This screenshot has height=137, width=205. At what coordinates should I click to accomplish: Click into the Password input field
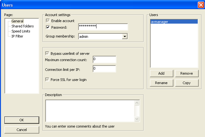pos(103,27)
